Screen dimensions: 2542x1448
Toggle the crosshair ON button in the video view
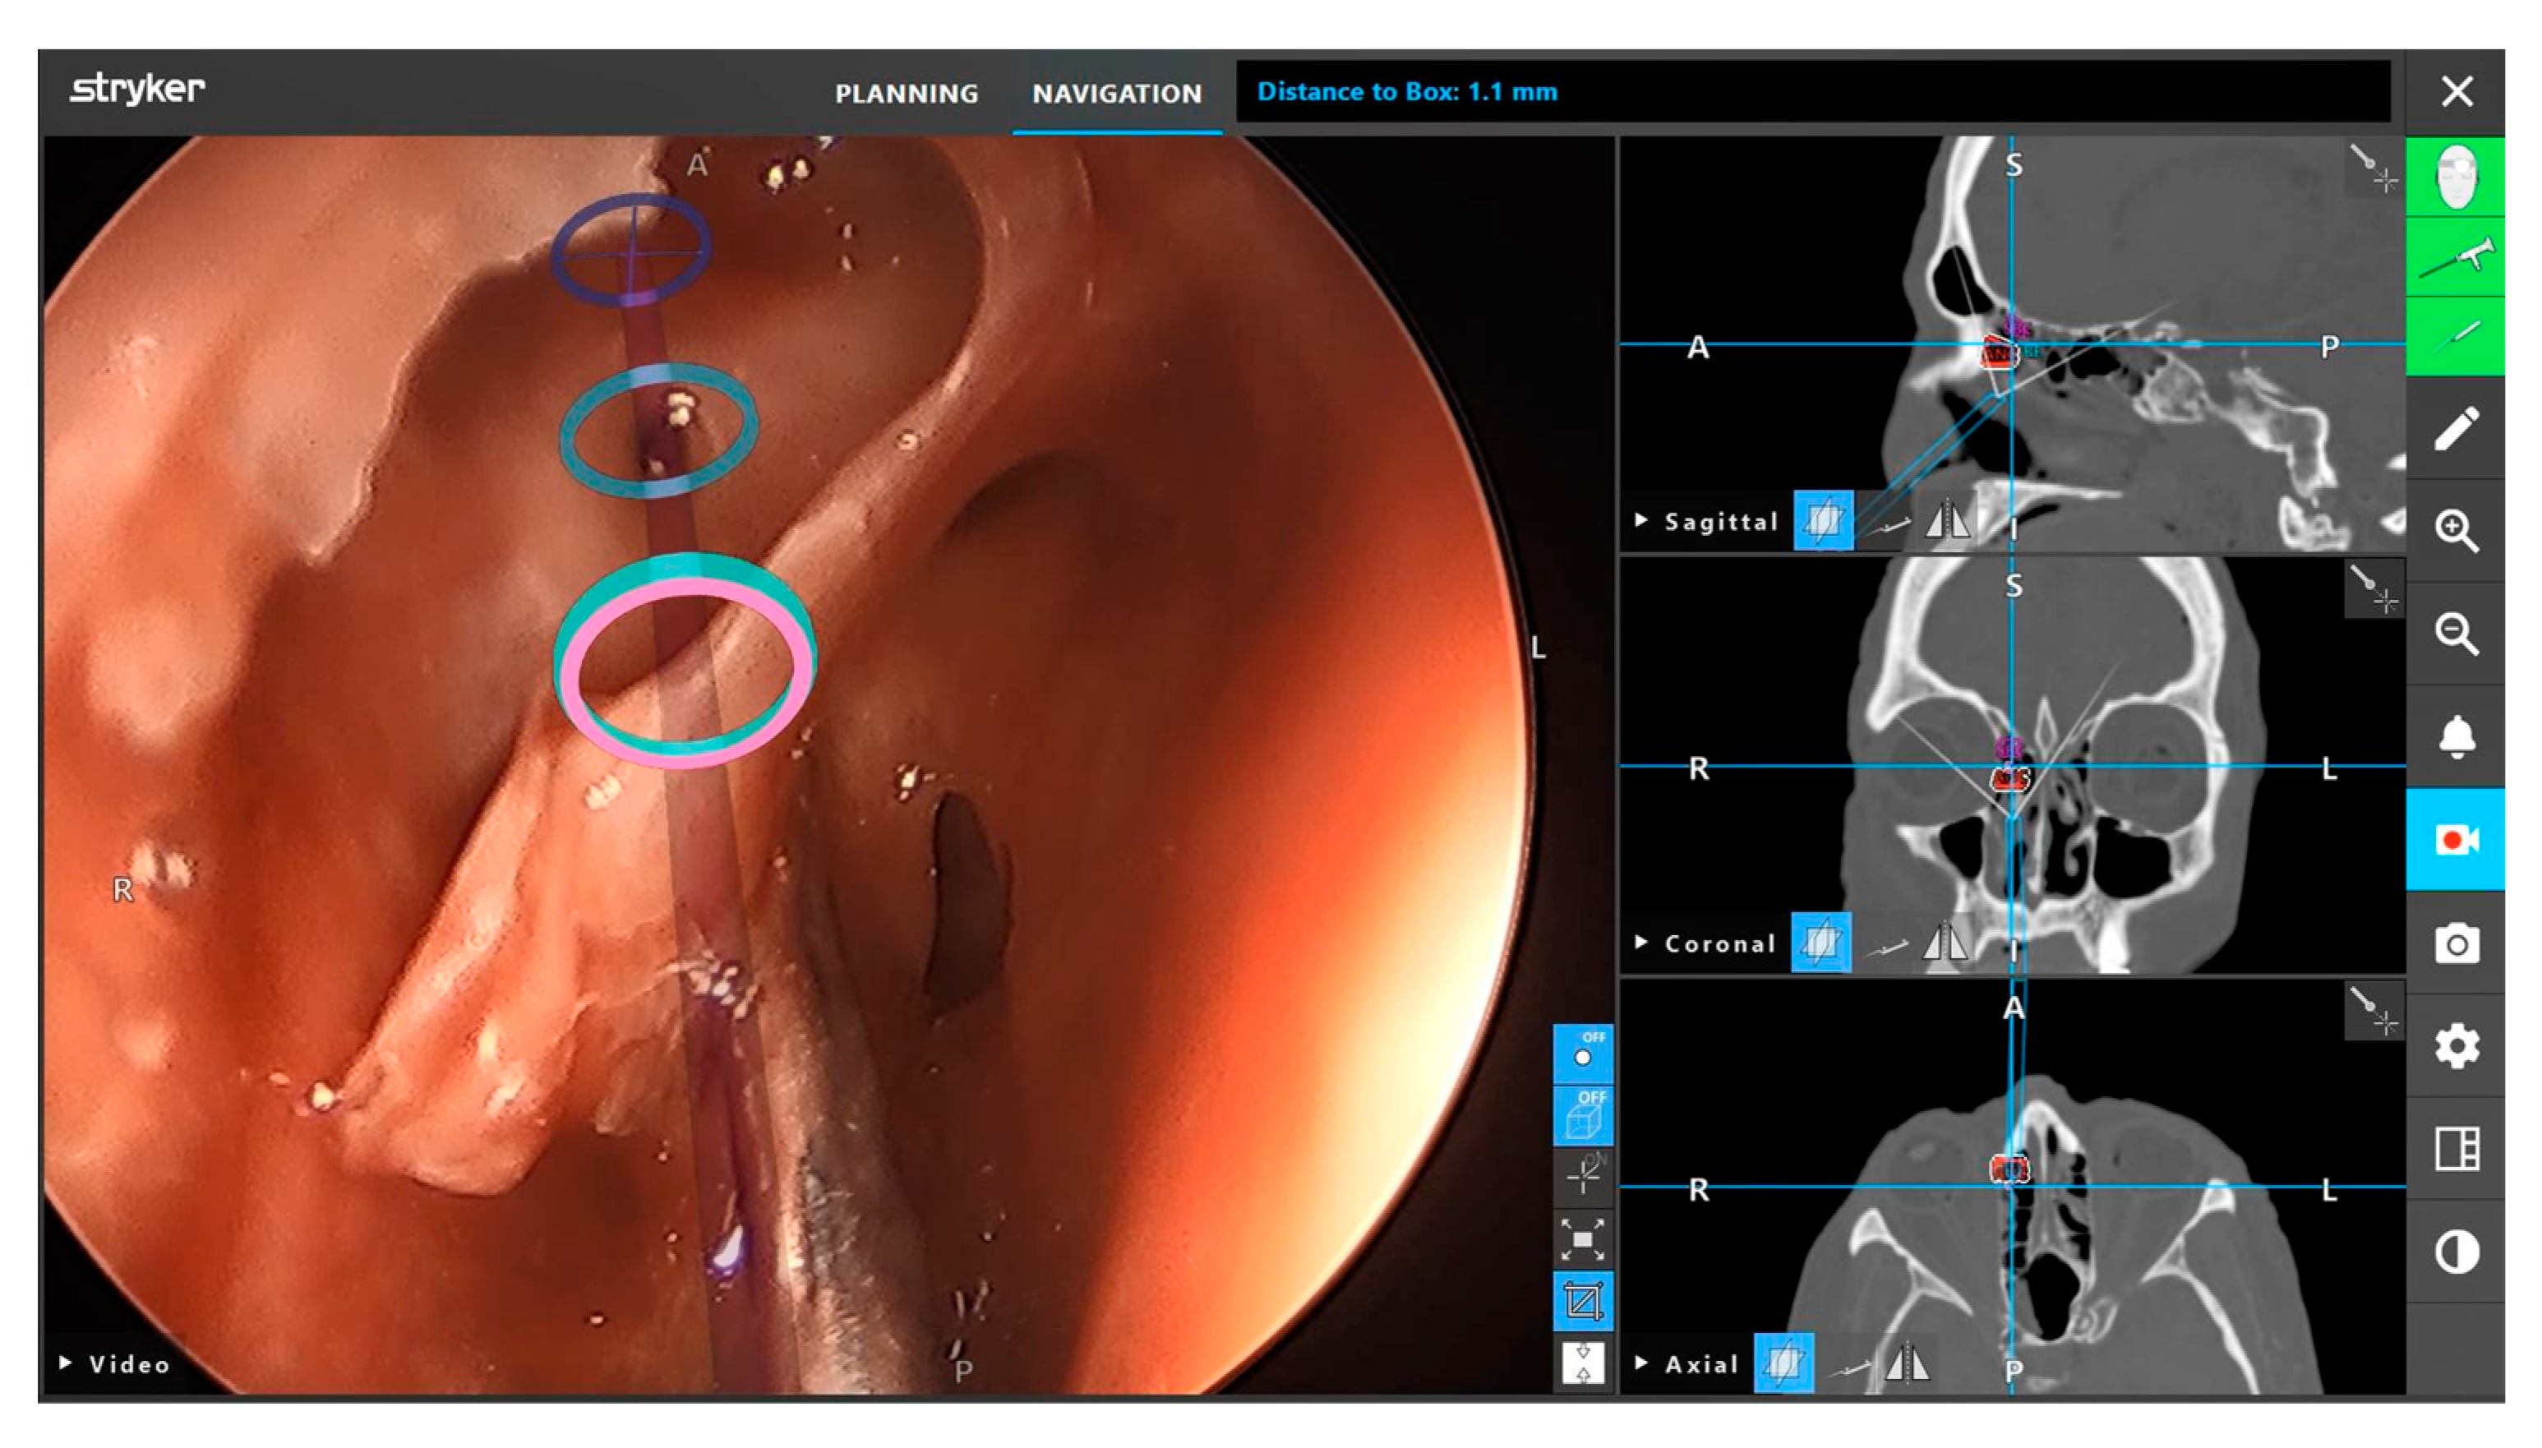point(1582,1177)
